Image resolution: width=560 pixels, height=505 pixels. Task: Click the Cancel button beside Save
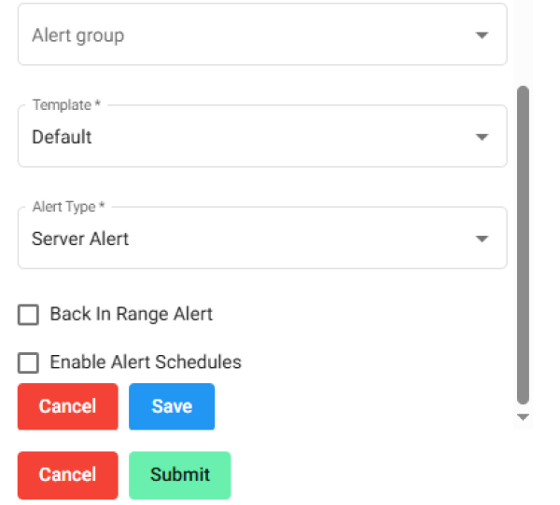click(x=67, y=406)
